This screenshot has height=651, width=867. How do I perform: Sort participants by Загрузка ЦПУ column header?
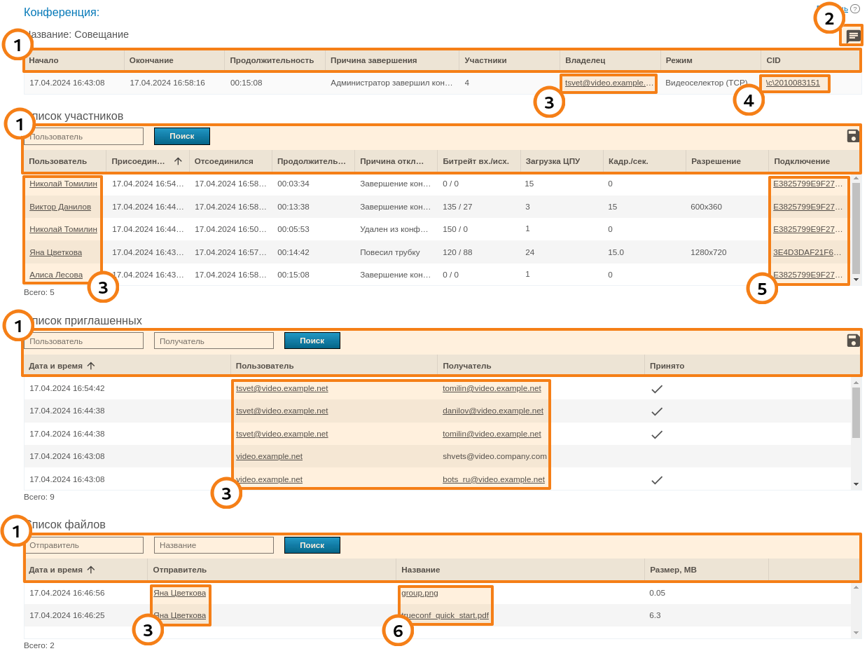click(547, 161)
